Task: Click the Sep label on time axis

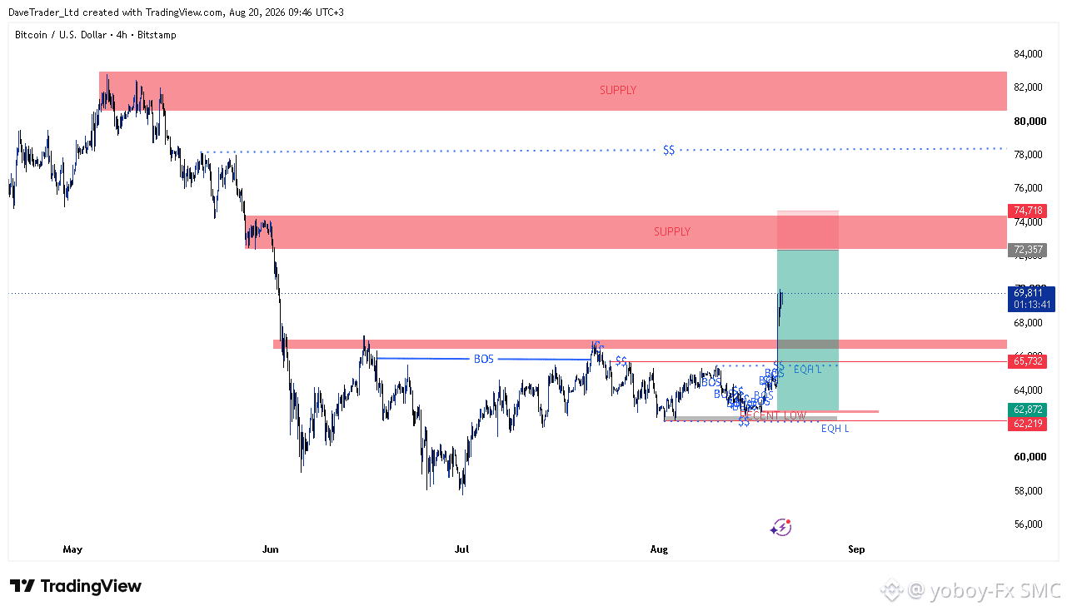Action: click(x=856, y=549)
